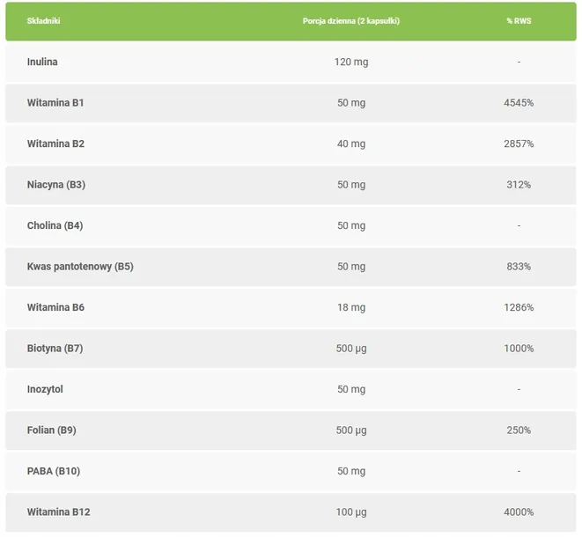
Task: Select the 4545% value for Witamina B1
Action: click(519, 103)
